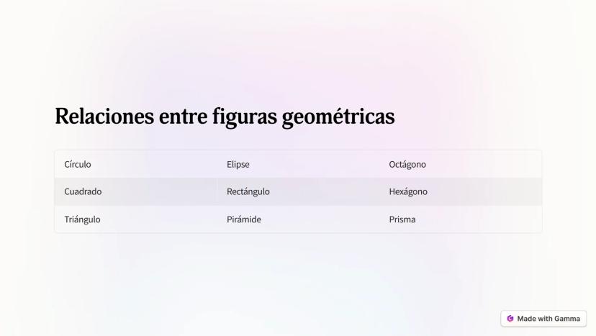Click empty space right of Prisma text
This screenshot has width=596, height=336.
489,219
